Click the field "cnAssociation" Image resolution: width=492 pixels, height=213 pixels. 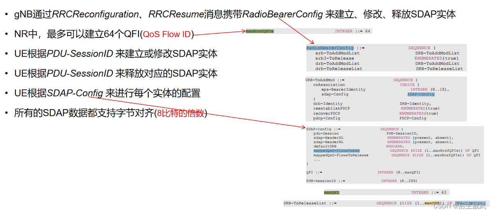329,85
